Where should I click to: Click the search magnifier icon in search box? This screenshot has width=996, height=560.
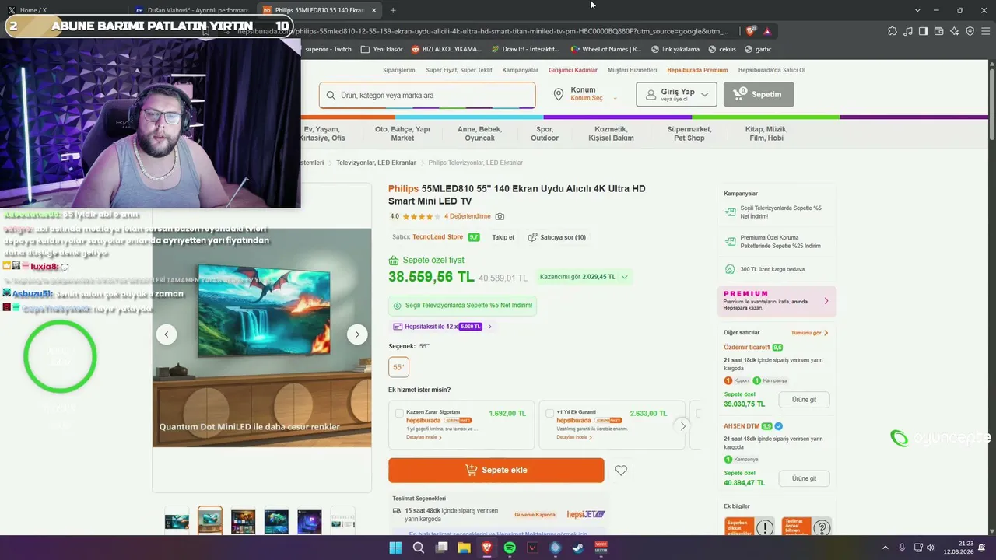click(x=330, y=96)
